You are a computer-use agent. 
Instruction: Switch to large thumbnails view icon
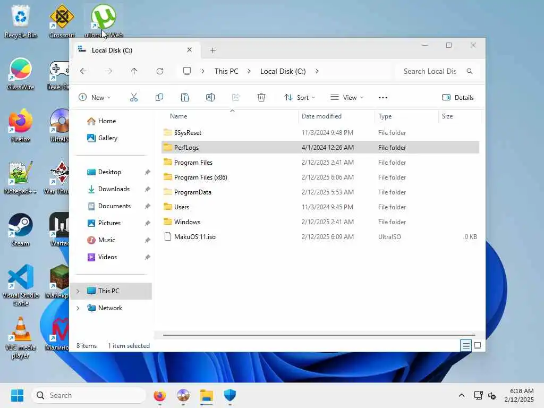pyautogui.click(x=478, y=345)
